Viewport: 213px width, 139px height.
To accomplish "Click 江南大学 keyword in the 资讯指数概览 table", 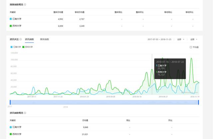I will coord(17,127).
